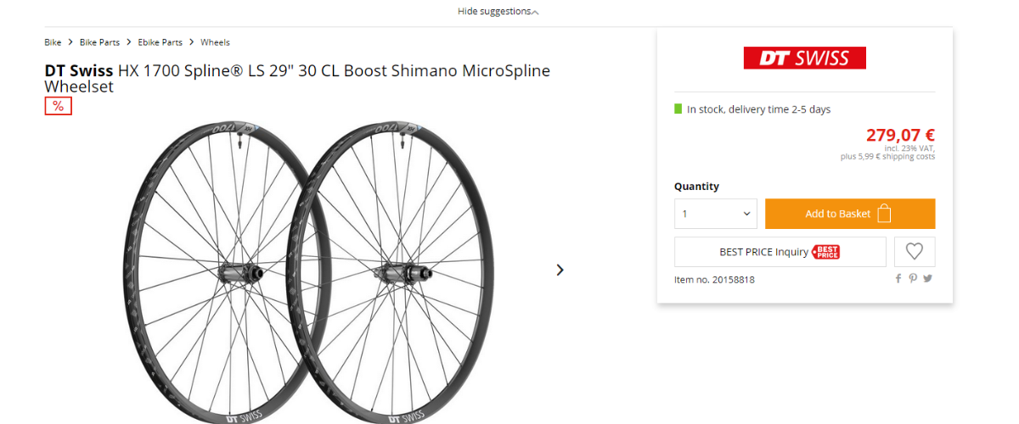Collapse suggestions via Hide suggestions chevron
The image size is (1019, 424).
click(x=534, y=12)
